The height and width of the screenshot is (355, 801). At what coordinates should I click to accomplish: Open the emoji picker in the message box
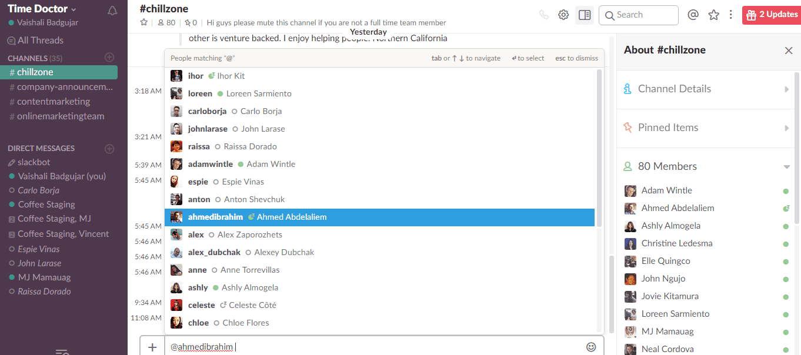[x=592, y=347]
